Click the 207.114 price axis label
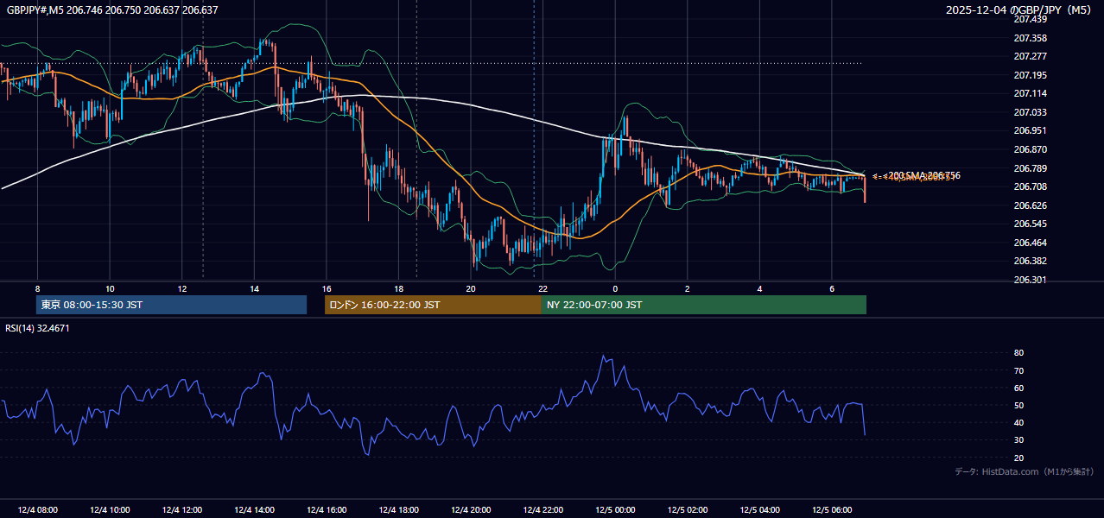This screenshot has height=518, width=1104. 1030,93
